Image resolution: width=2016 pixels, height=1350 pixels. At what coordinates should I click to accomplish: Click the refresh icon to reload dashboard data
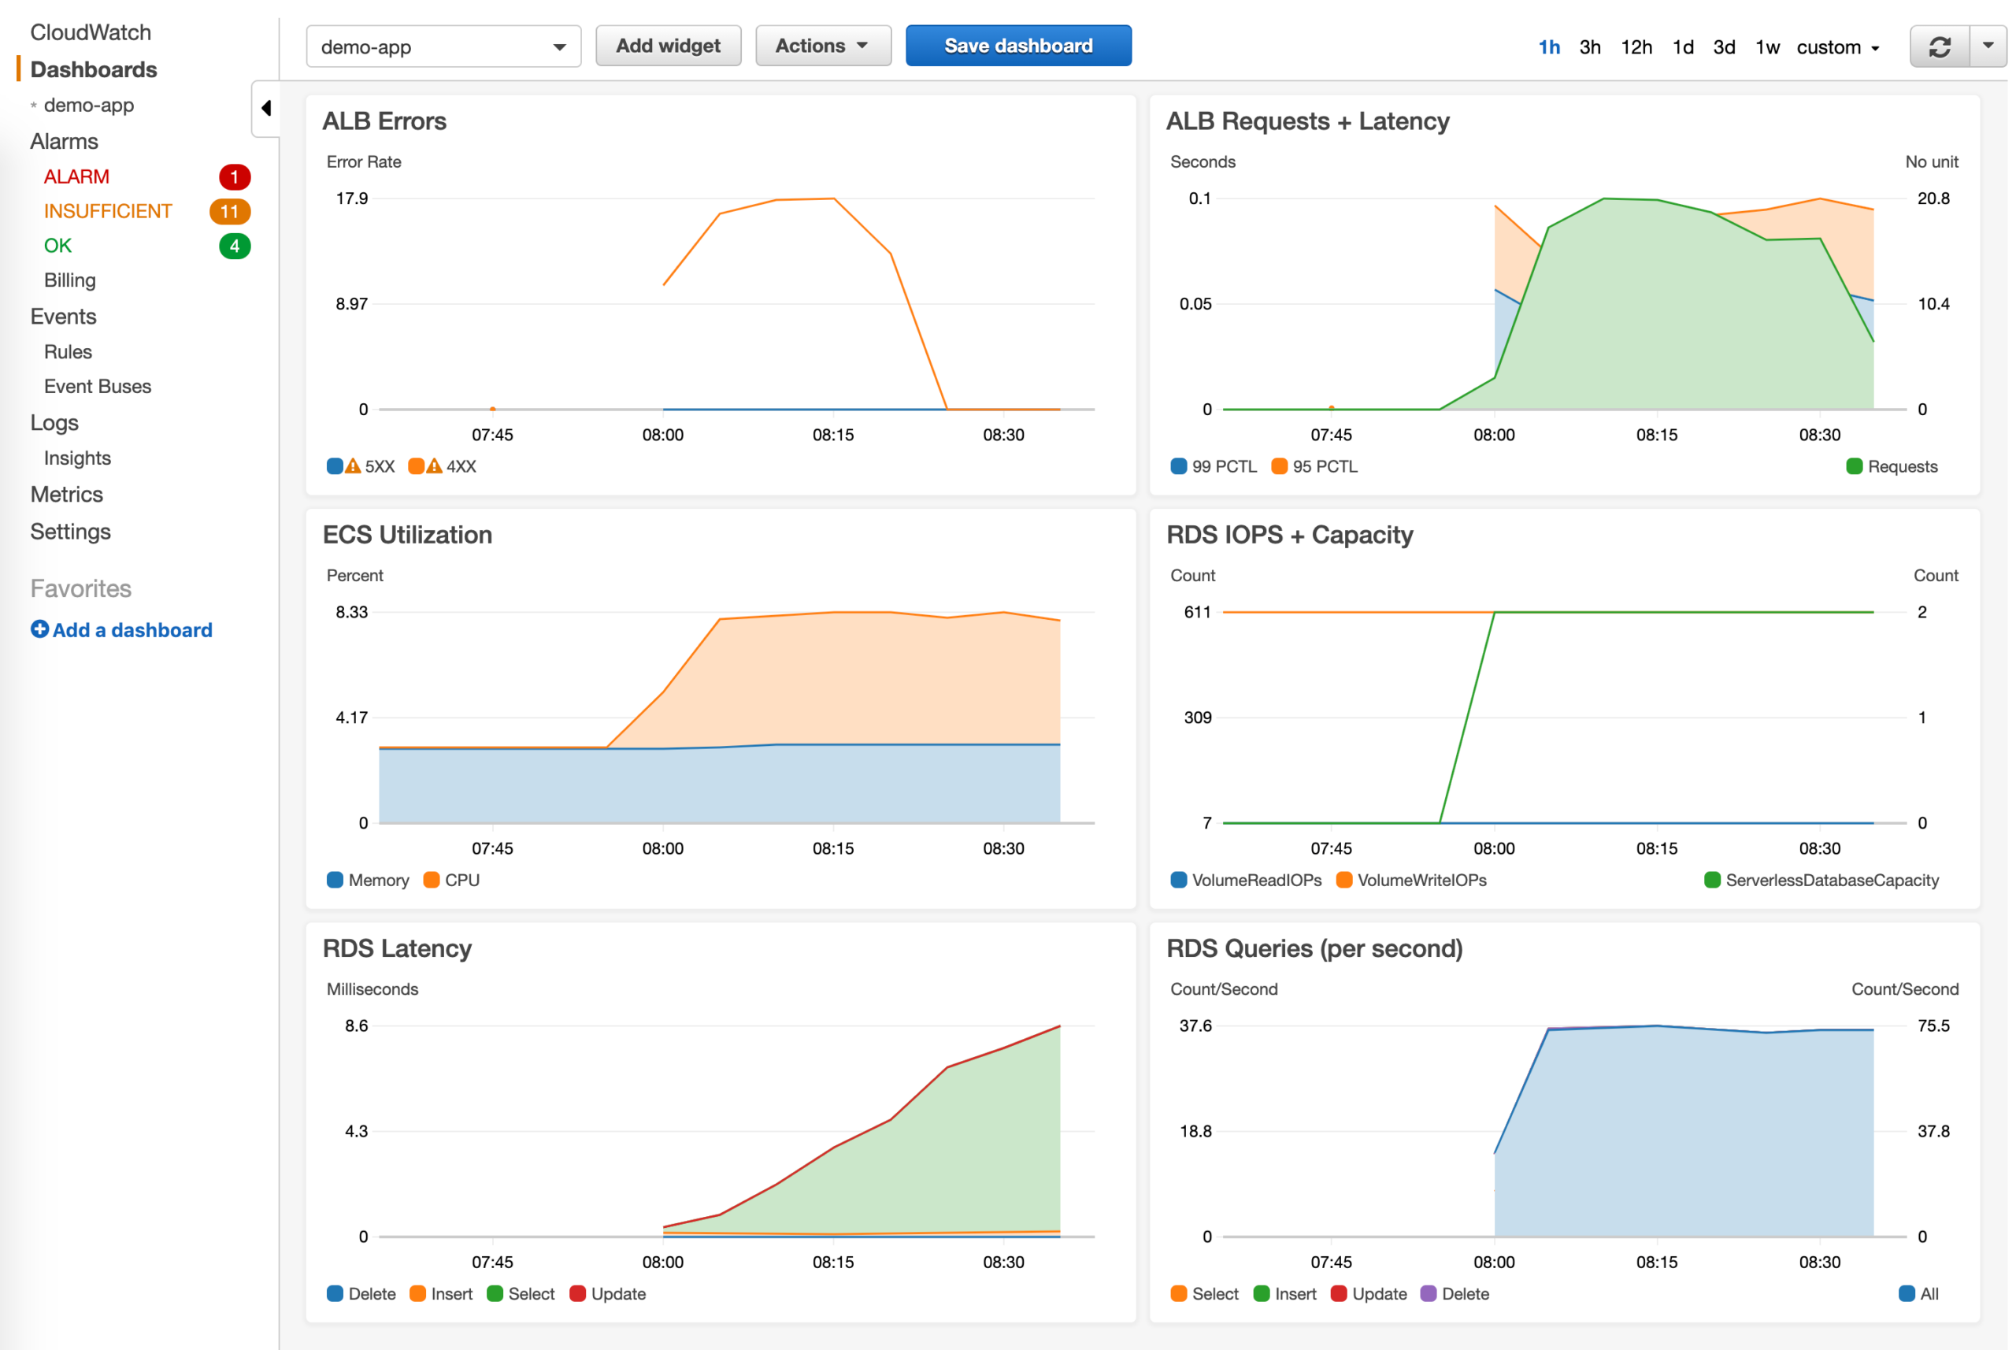tap(1940, 46)
